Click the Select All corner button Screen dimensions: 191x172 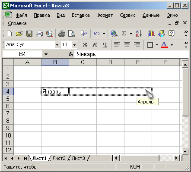coord(8,62)
